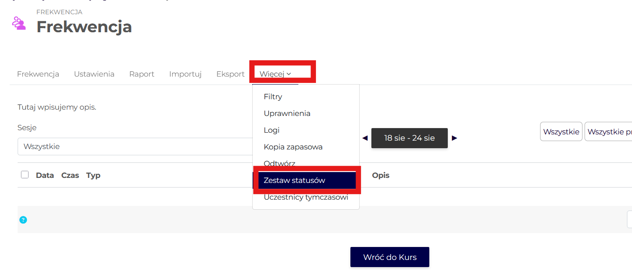Click the Frekwencja activity icon
This screenshot has width=632, height=270.
pyautogui.click(x=19, y=23)
